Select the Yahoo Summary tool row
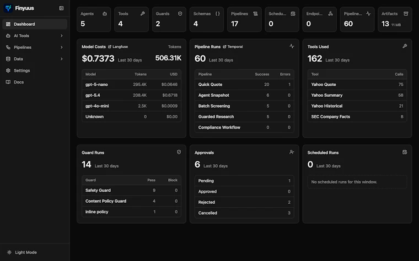The height and width of the screenshot is (261, 419). (357, 95)
